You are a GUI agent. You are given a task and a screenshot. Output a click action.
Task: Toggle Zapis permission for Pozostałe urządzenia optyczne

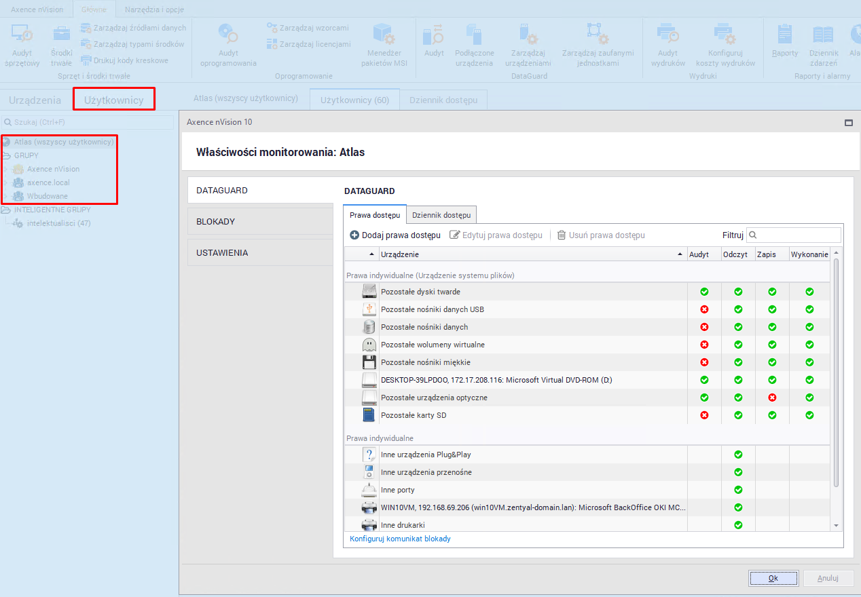[x=772, y=398]
